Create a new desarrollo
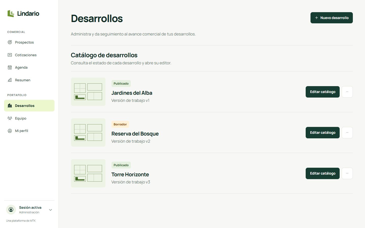The height and width of the screenshot is (228, 365). tap(332, 18)
